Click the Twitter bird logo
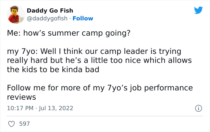The height and width of the screenshot is (132, 210). pos(198,10)
